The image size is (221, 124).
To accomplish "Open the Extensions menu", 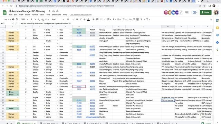I will 57,14.
